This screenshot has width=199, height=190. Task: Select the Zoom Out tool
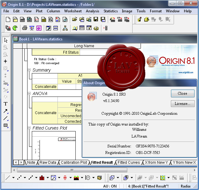pyautogui.click(x=6, y=55)
